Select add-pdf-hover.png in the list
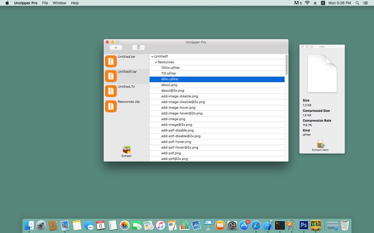 click(x=217, y=142)
